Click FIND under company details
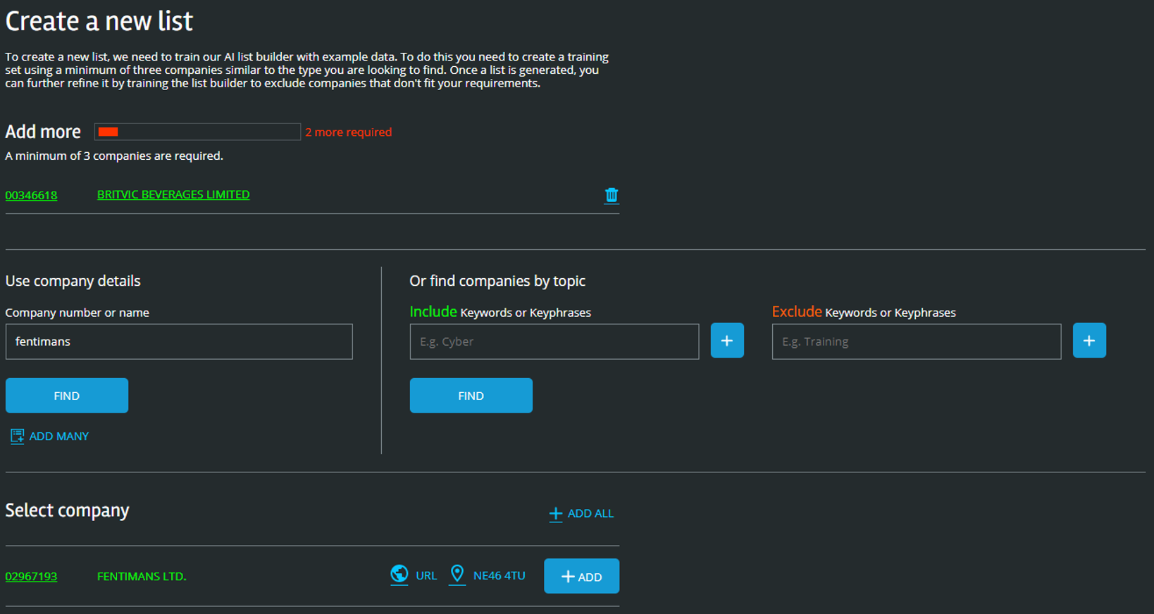1154x614 pixels. pos(67,396)
